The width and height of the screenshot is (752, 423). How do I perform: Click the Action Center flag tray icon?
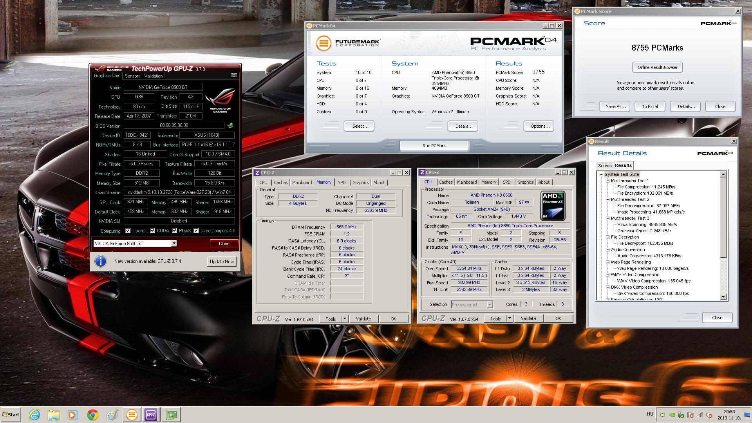coord(691,415)
